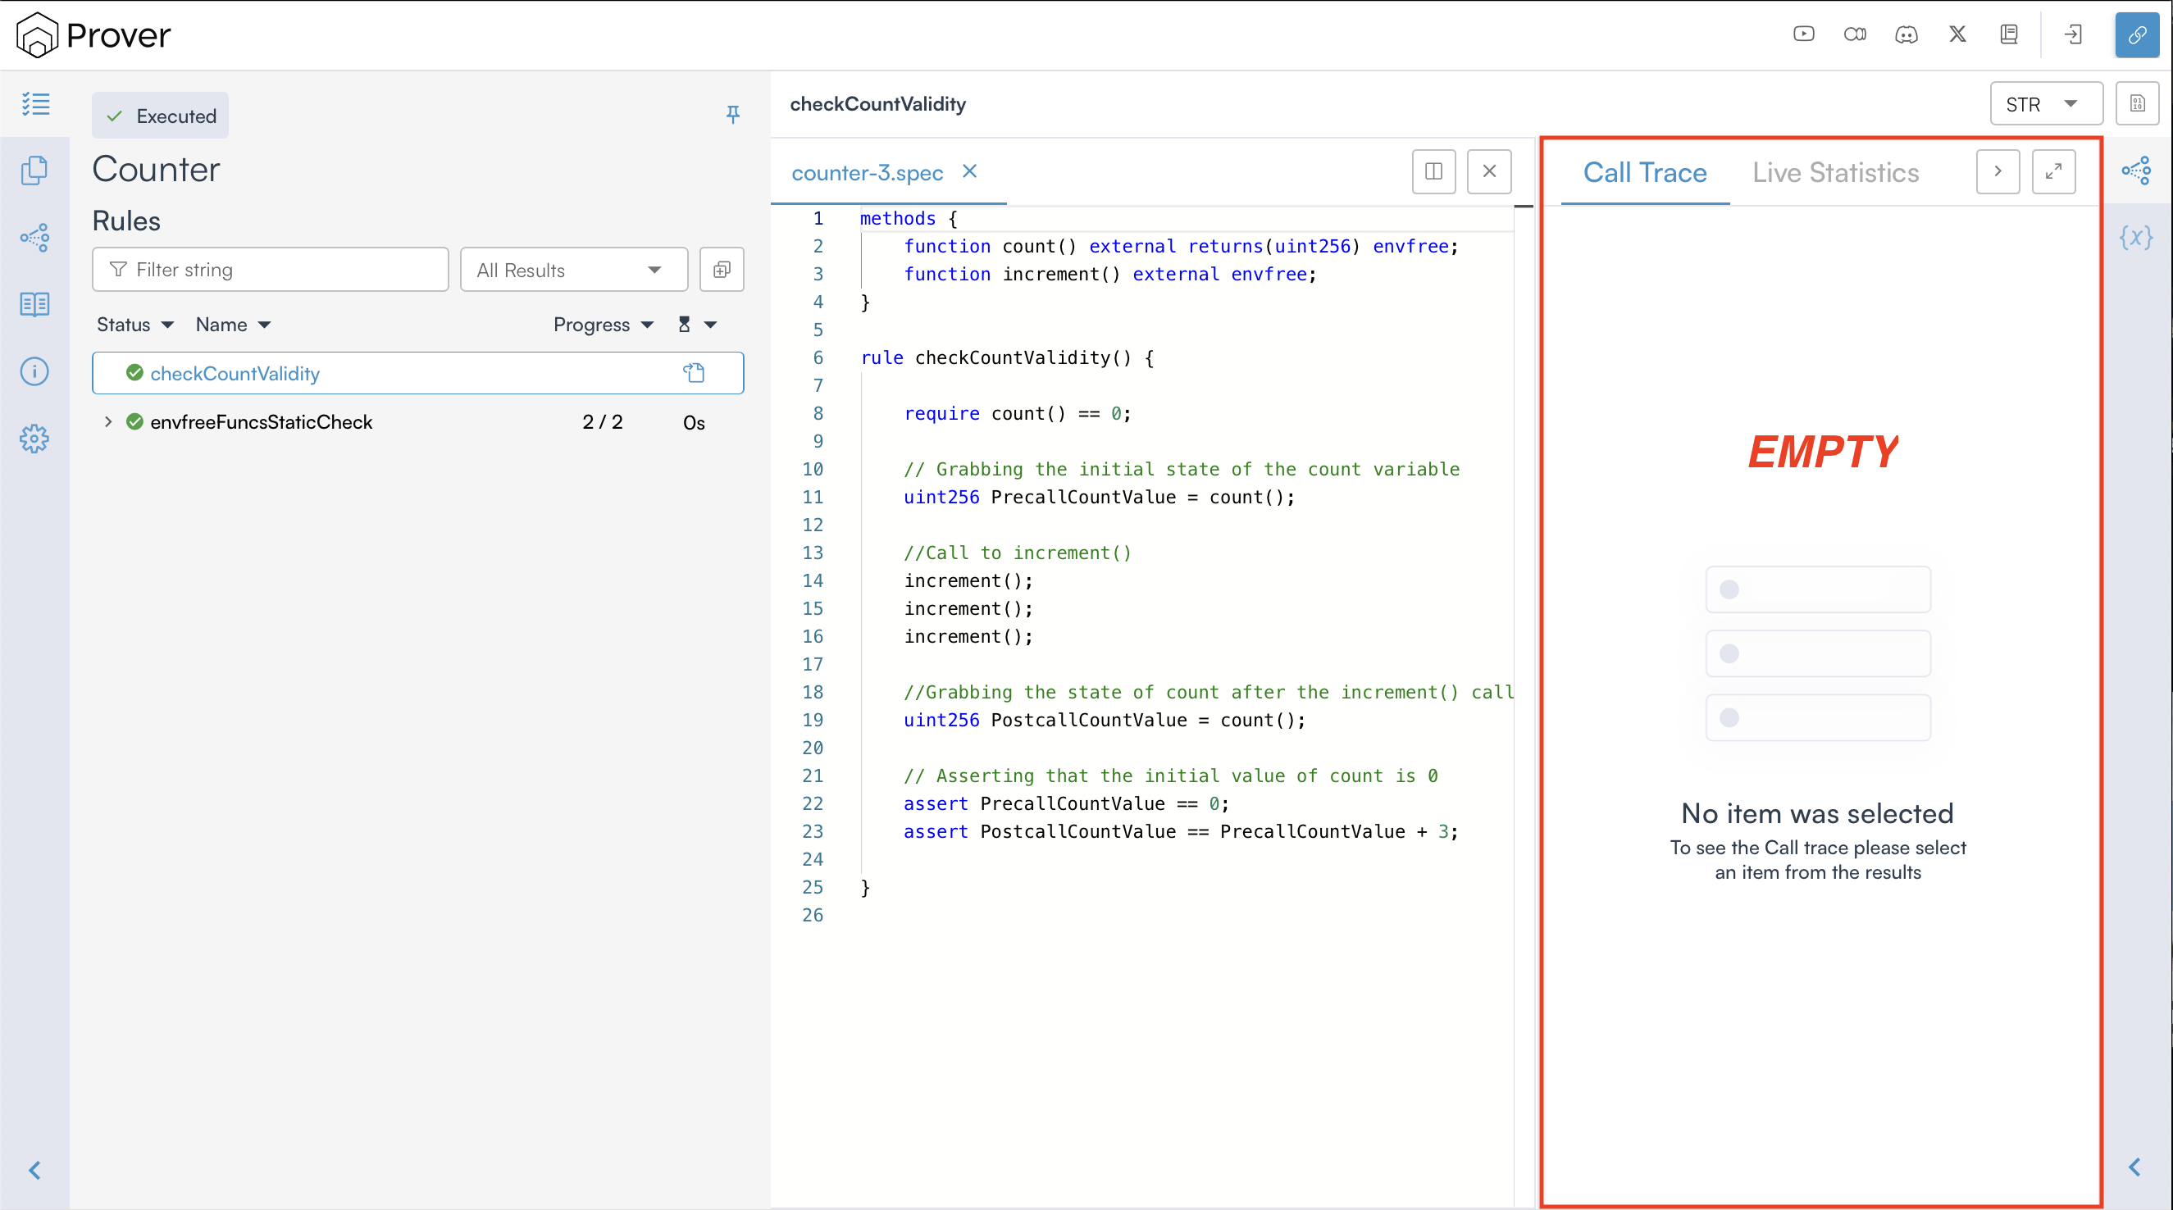Switch to the Live Statistics tab
Image resolution: width=2173 pixels, height=1210 pixels.
1834,173
